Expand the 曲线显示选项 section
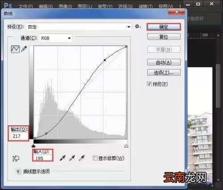Screen dimensions: 223x190 (18, 171)
